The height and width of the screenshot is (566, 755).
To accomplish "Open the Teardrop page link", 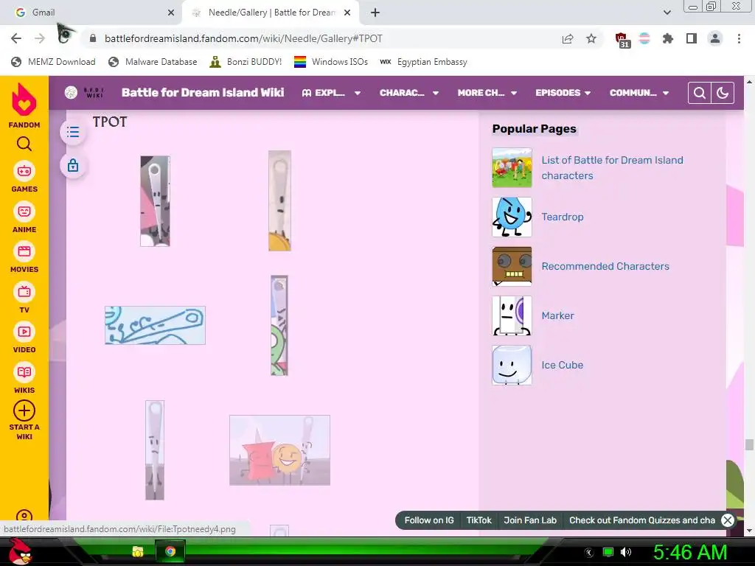I will pos(563,217).
